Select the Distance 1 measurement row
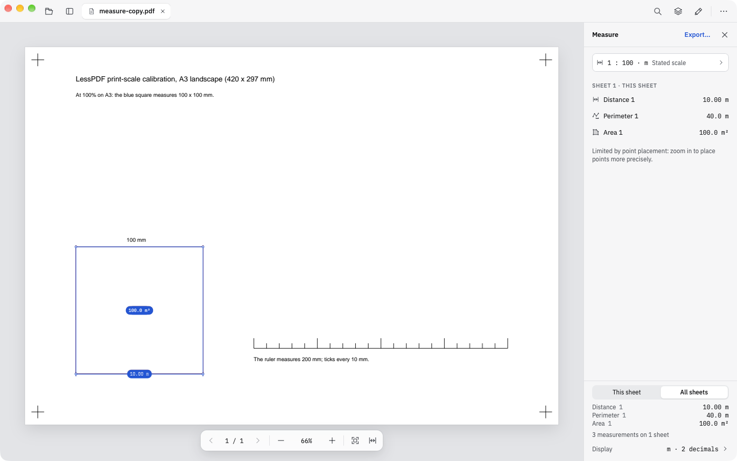This screenshot has width=737, height=461. tap(660, 100)
